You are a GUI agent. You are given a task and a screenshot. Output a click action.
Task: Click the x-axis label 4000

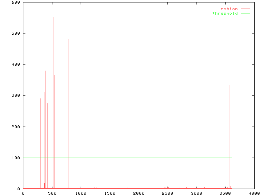254,193
